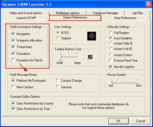
Task: Click the toolbar button size preview icon
Action: click(90, 56)
